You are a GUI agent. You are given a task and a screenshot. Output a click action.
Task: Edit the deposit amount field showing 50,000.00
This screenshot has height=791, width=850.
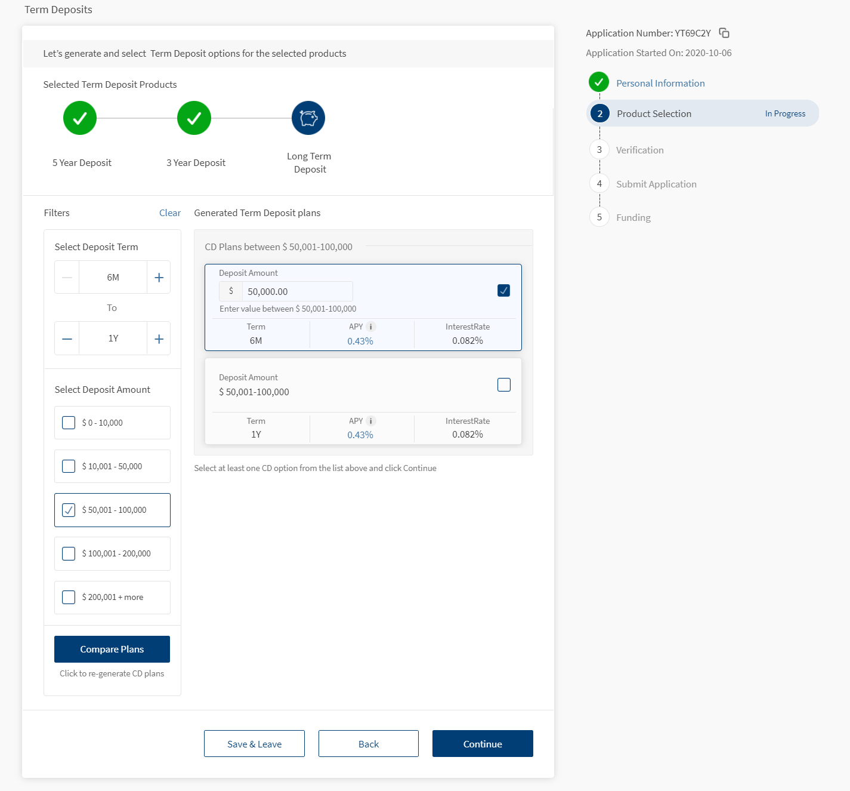pyautogui.click(x=296, y=292)
